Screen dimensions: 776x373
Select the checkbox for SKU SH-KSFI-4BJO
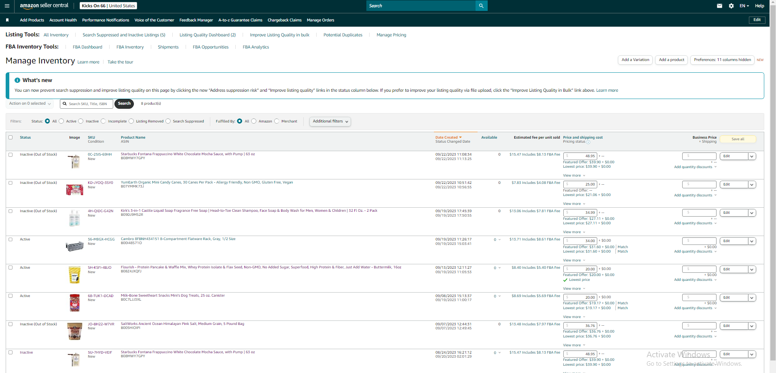[x=11, y=268]
